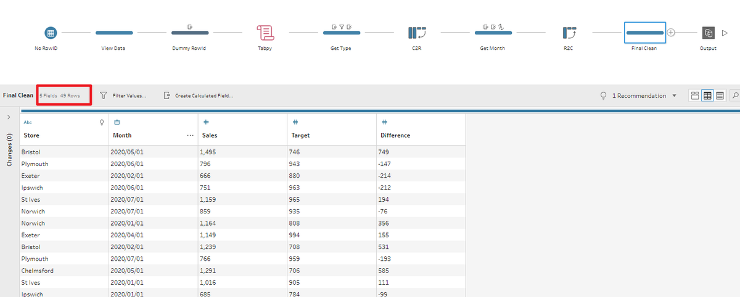The height and width of the screenshot is (297, 740).
Task: Click the Sales value 1,291
Action: 242,271
